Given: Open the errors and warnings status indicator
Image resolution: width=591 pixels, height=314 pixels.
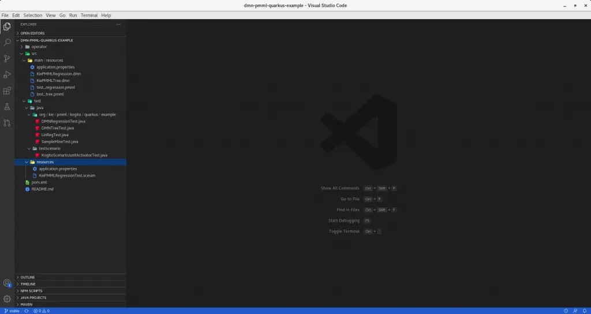Looking at the screenshot, I should coord(42,311).
